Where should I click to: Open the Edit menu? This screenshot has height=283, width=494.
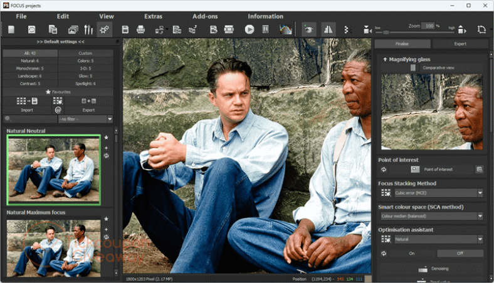click(63, 16)
